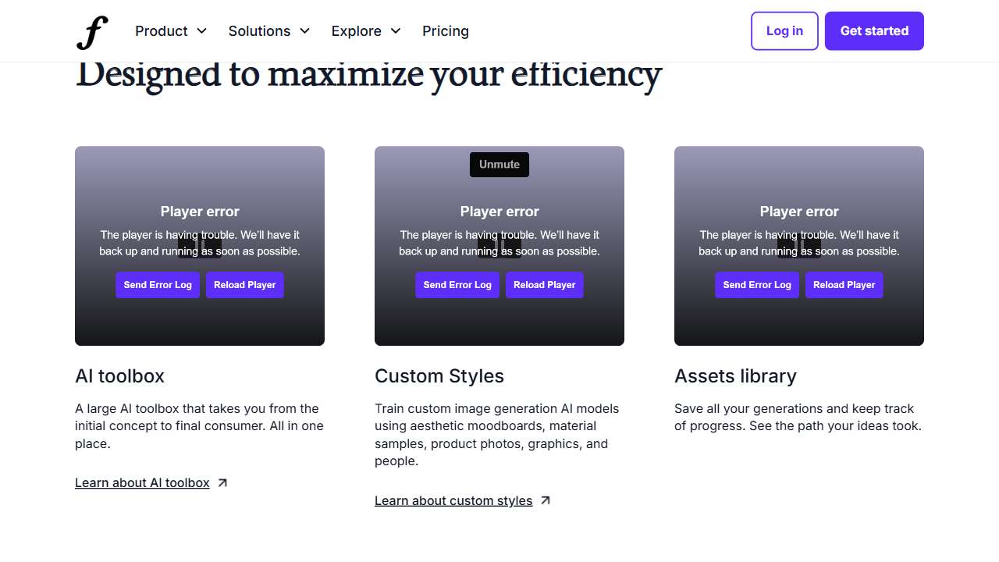Reload Player in the Custom Styles video
The image size is (999, 562).
(x=544, y=285)
